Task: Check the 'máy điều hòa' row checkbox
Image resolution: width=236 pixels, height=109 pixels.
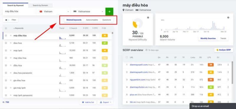Action: coord(6,36)
